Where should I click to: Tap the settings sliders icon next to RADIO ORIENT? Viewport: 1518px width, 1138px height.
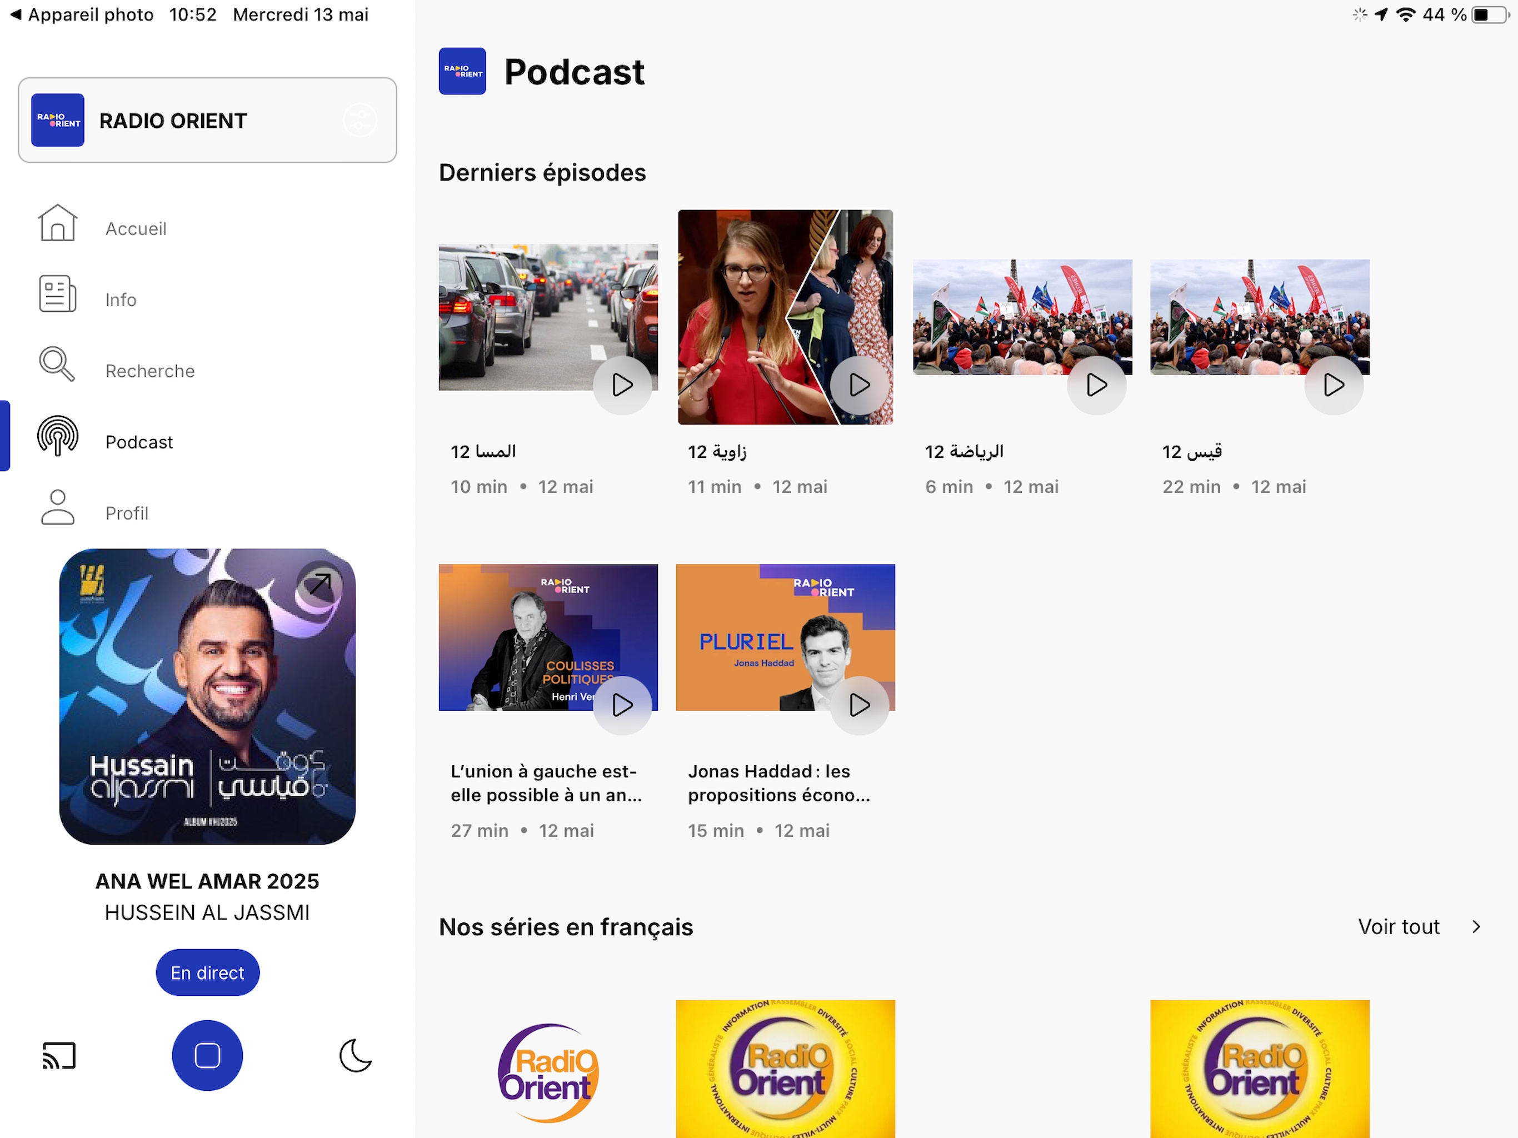(x=360, y=120)
